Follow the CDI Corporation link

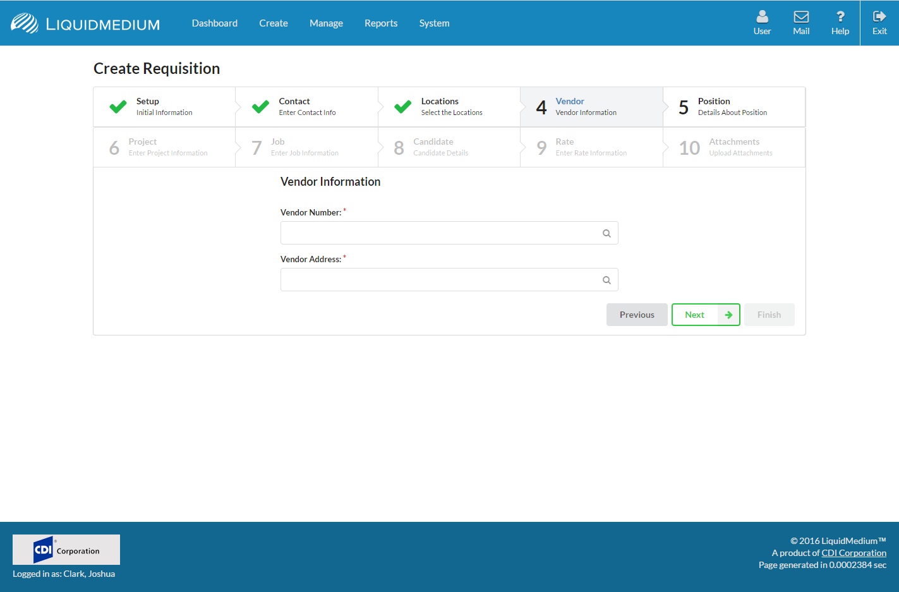click(854, 553)
